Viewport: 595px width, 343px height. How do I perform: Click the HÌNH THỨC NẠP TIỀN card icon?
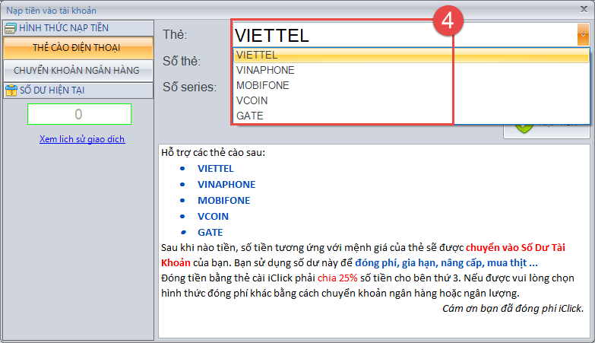click(10, 28)
